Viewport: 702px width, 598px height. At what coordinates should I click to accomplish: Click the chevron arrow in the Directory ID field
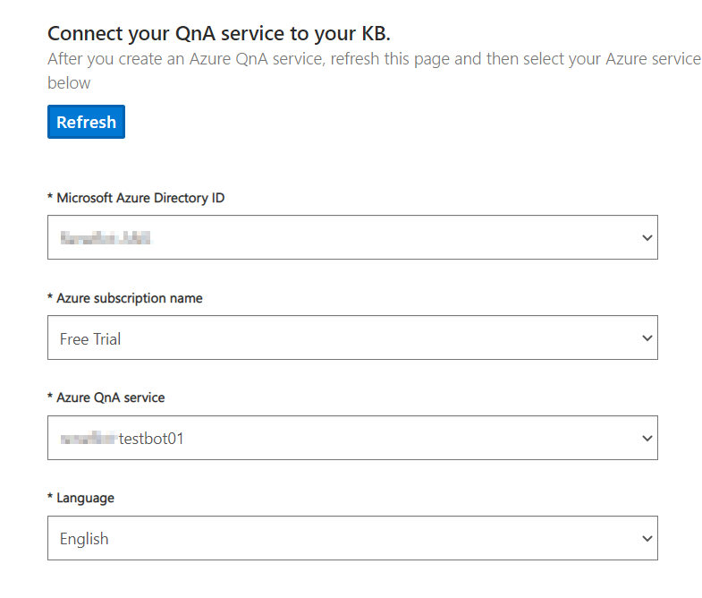647,237
